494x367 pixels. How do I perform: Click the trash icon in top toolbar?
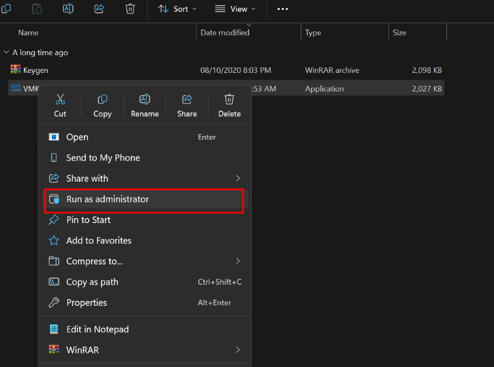coord(130,9)
